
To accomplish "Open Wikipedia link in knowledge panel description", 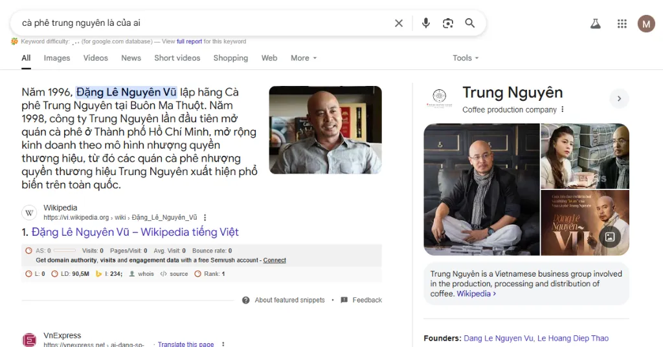I will click(x=476, y=294).
